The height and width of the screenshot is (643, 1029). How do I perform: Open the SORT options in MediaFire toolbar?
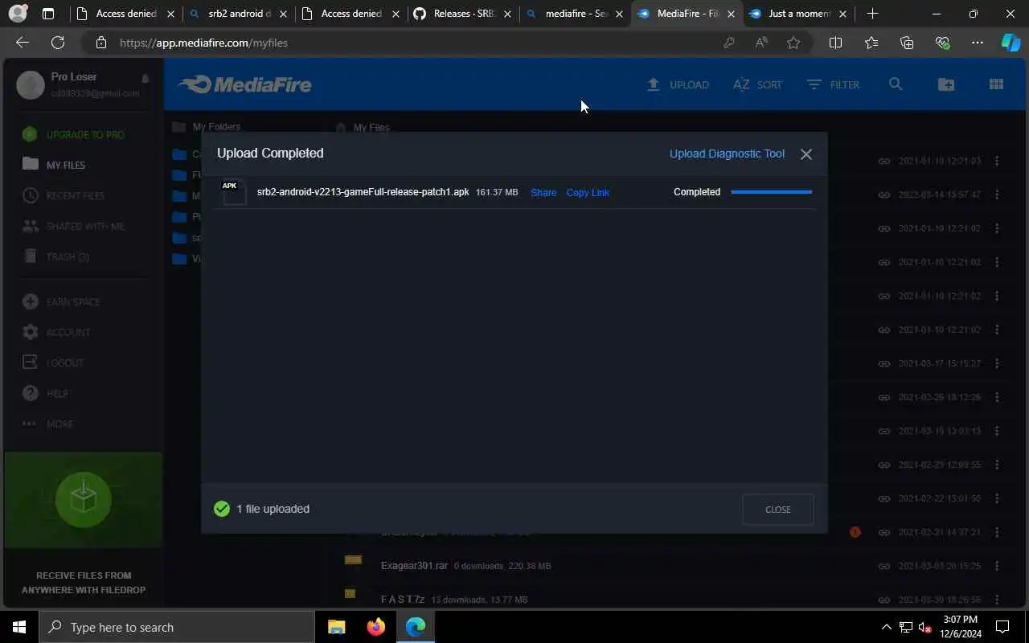coord(757,84)
